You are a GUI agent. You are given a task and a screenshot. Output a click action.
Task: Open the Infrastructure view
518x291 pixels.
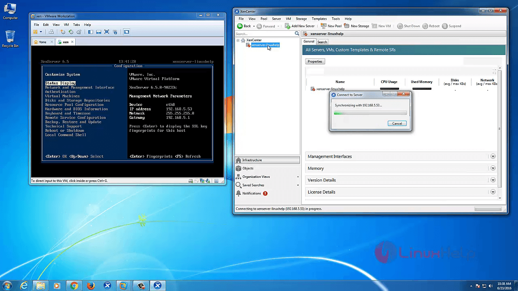point(267,160)
